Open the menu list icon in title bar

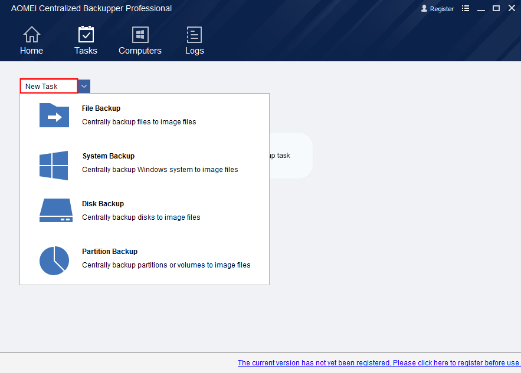(466, 8)
